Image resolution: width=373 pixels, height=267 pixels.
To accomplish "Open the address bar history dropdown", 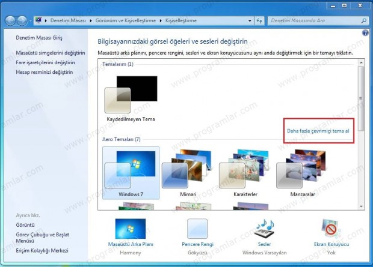I will pyautogui.click(x=250, y=20).
